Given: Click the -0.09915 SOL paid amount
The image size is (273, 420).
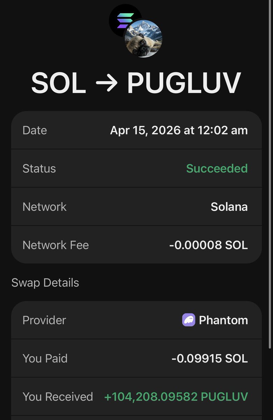Looking at the screenshot, I should click(209, 358).
